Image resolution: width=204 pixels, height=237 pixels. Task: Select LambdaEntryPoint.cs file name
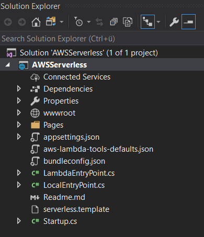pos(79,173)
